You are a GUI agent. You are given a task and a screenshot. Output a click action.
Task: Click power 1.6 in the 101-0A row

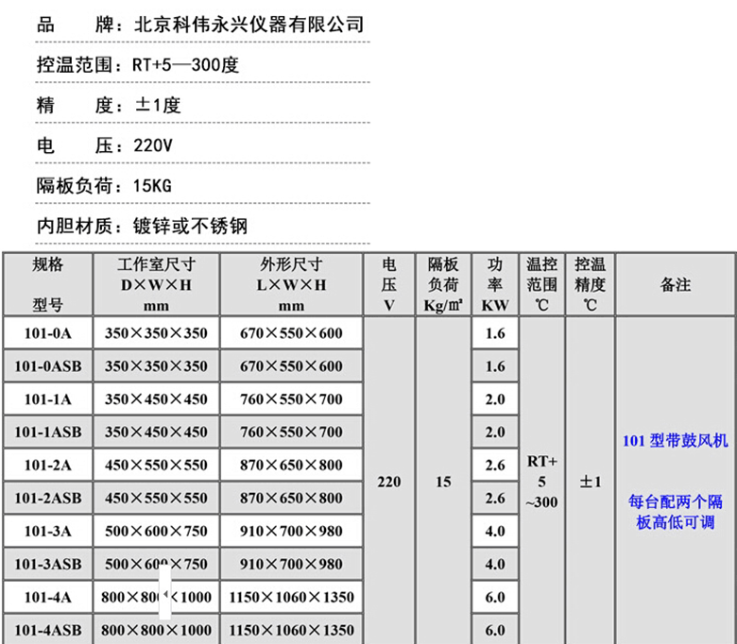click(495, 333)
